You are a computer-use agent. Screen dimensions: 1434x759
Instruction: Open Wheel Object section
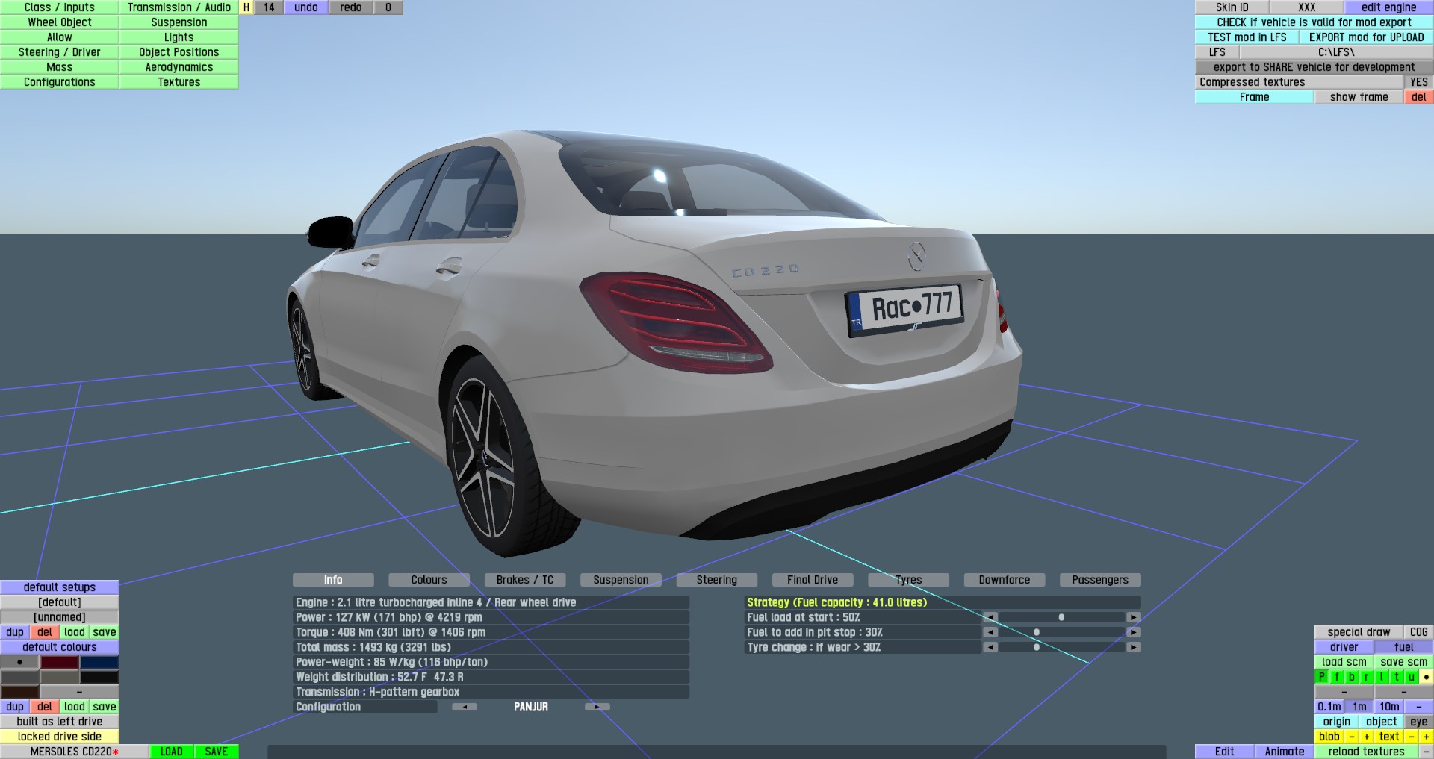(60, 22)
